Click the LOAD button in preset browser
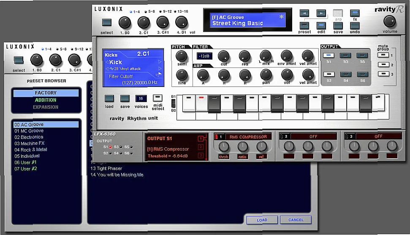The height and width of the screenshot is (235, 410). coord(262,220)
